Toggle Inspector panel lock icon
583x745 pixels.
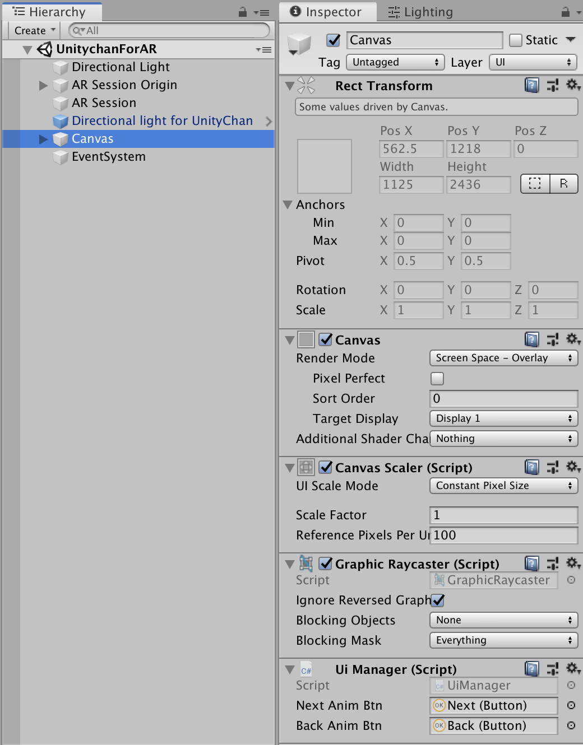[x=566, y=12]
